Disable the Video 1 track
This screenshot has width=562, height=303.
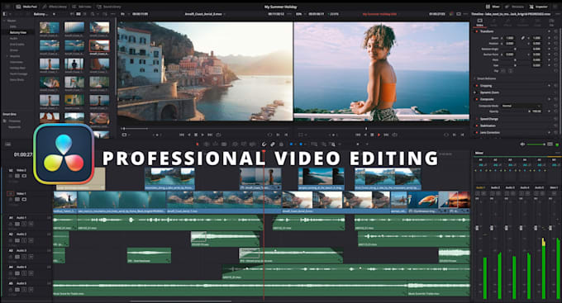click(x=23, y=199)
